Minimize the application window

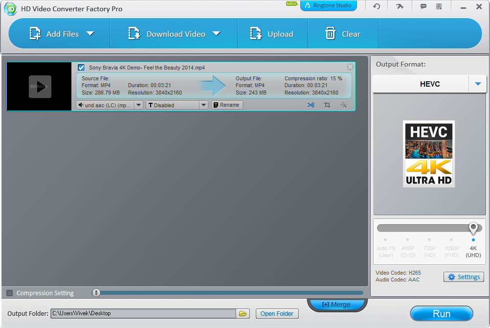click(x=463, y=7)
